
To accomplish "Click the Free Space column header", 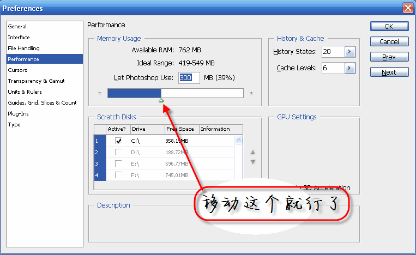I will pos(182,129).
